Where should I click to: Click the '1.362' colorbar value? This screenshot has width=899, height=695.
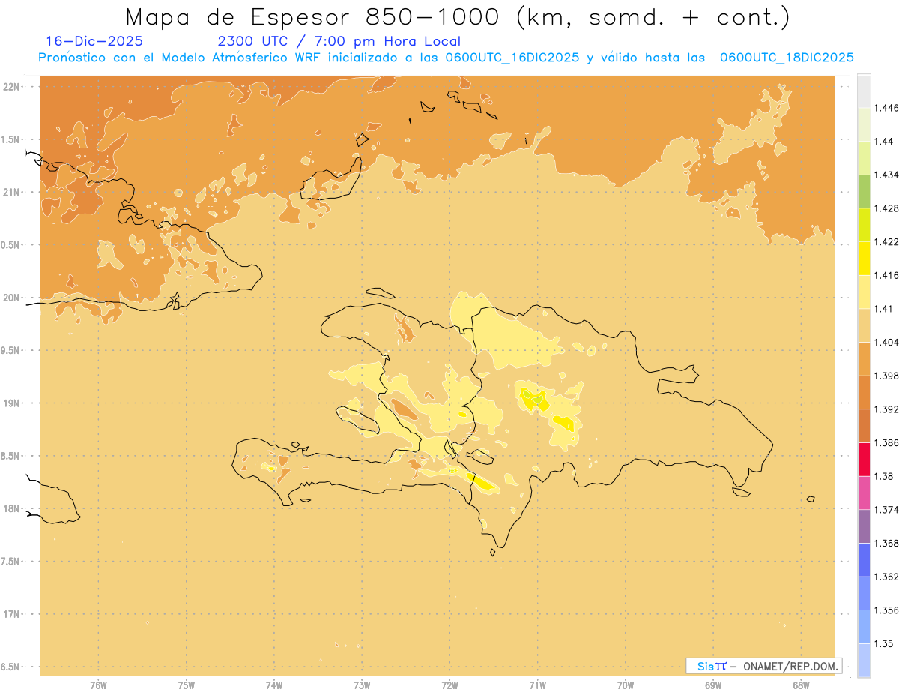pyautogui.click(x=885, y=577)
